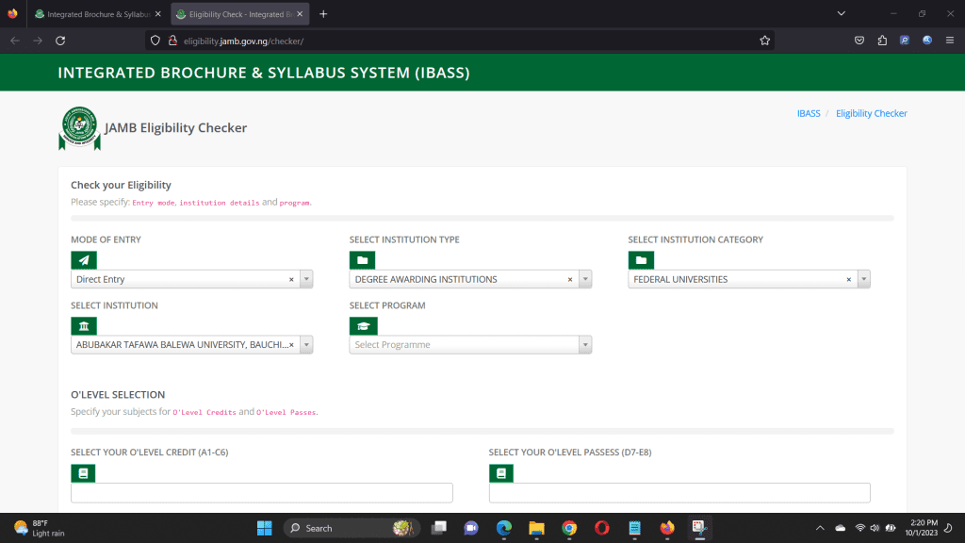Click the document icon above O'Level Credit field
965x543 pixels.
(x=83, y=473)
